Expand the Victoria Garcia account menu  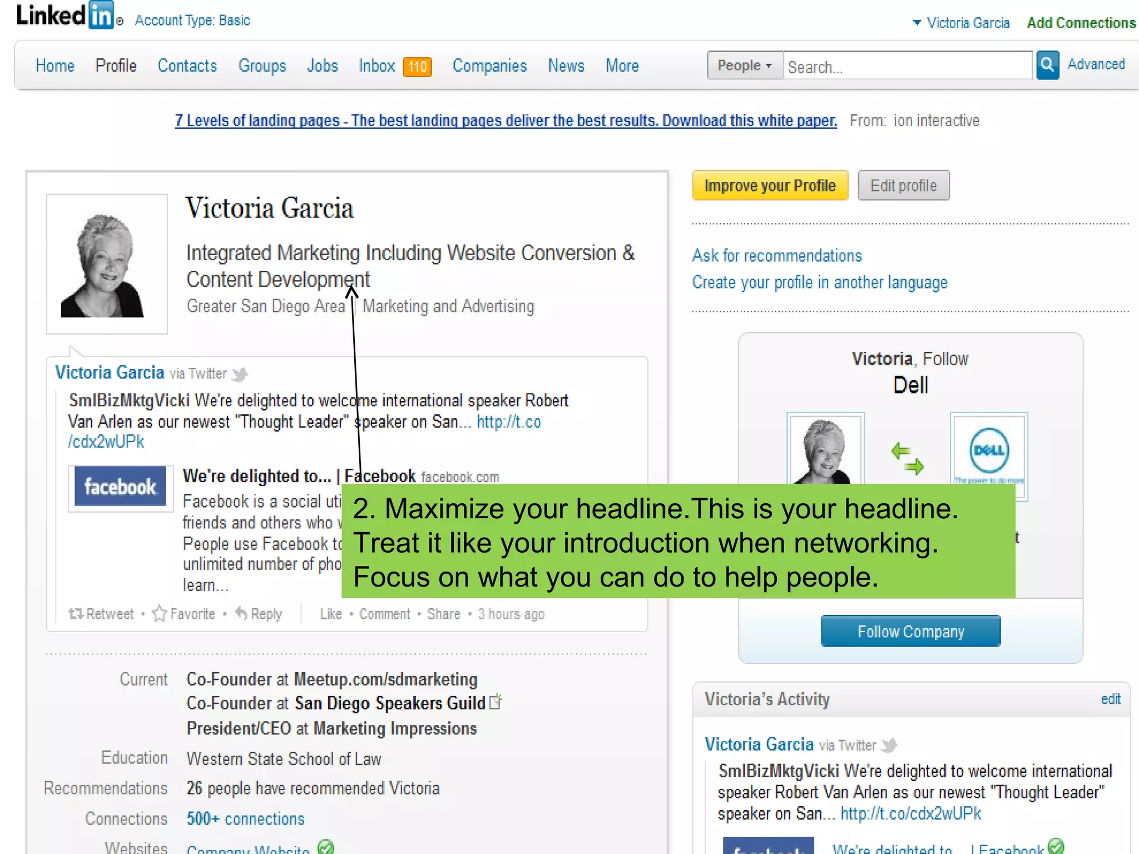pos(962,23)
